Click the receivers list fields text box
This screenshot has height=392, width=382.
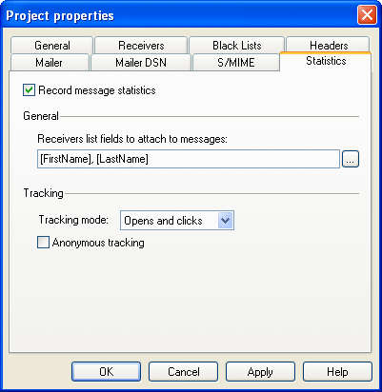click(189, 159)
